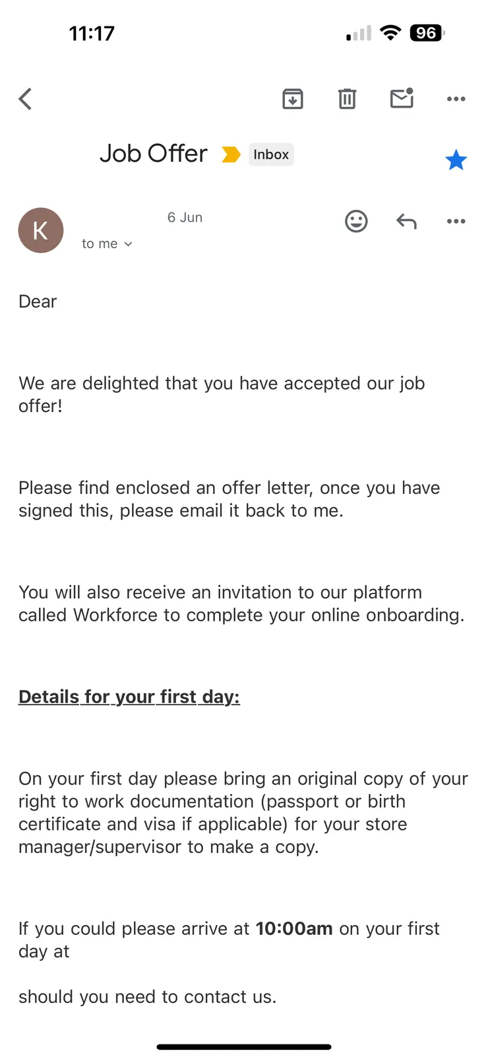Go back using the back arrow
Viewport: 488px width, 1059px height.
(x=26, y=100)
